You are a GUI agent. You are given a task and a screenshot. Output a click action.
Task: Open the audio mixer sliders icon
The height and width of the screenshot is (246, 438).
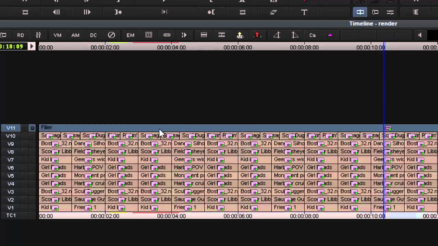(x=38, y=35)
